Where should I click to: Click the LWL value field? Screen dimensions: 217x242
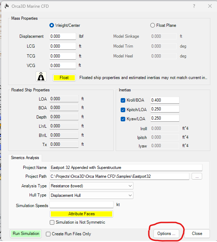coord(64,126)
